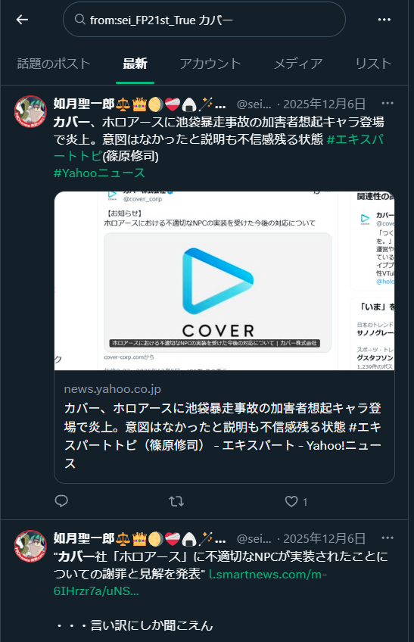The height and width of the screenshot is (642, 414).
Task: Select the 最新 tab
Action: click(x=135, y=64)
